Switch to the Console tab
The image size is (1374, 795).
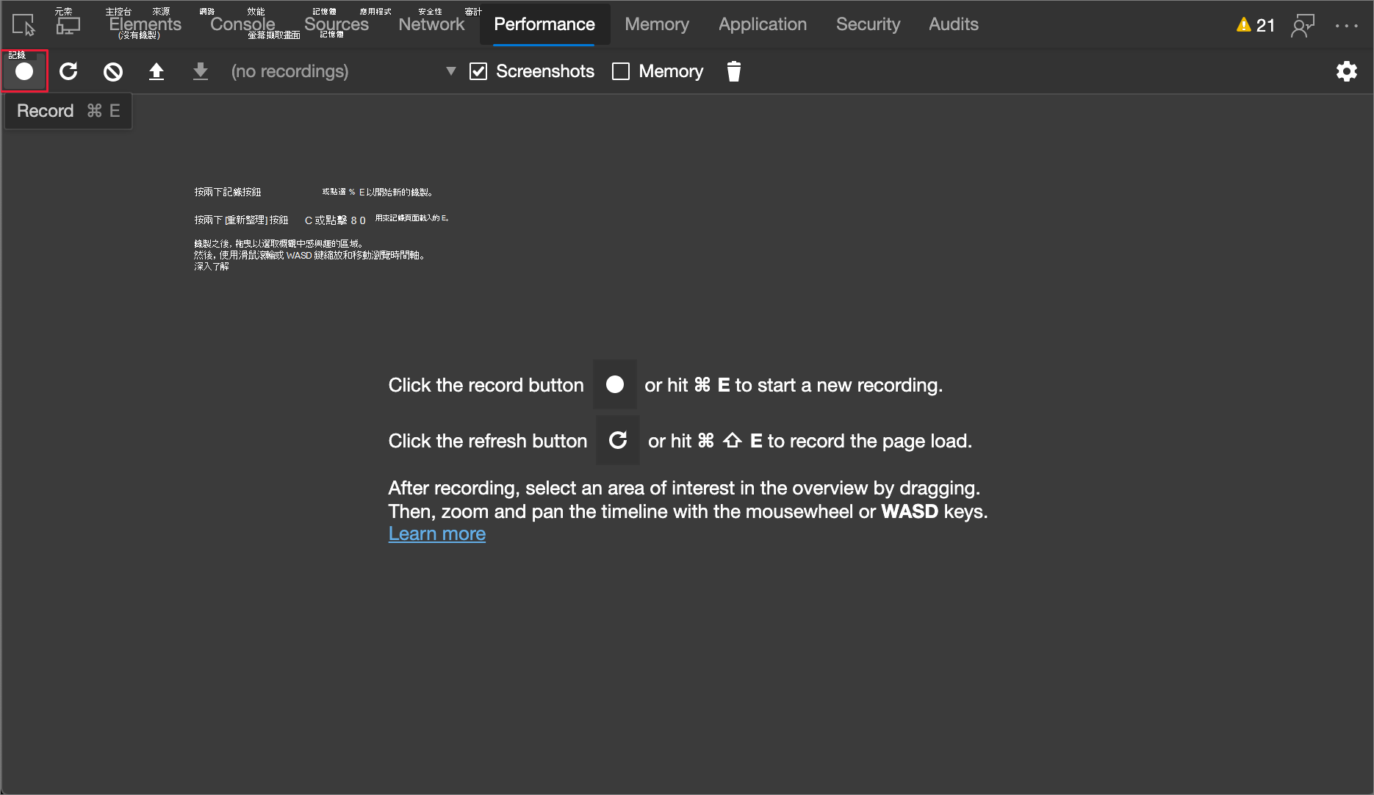[242, 24]
